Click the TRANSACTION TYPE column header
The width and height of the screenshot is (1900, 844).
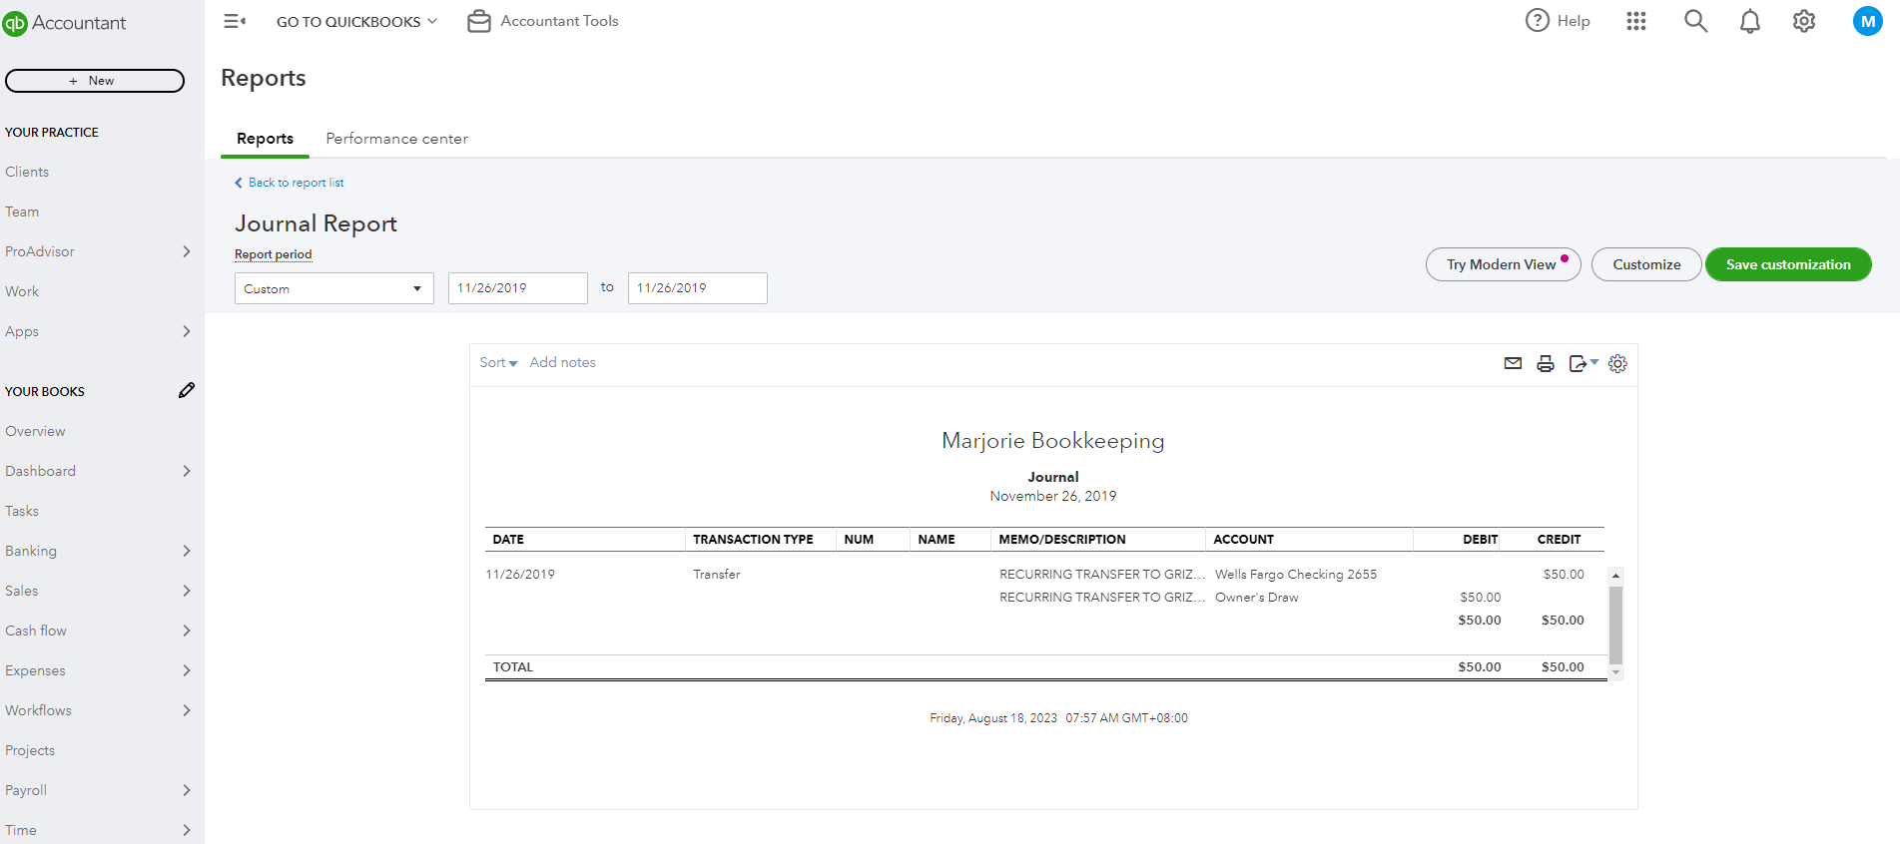pos(753,540)
